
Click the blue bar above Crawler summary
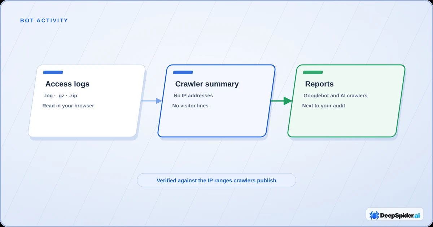pos(183,72)
